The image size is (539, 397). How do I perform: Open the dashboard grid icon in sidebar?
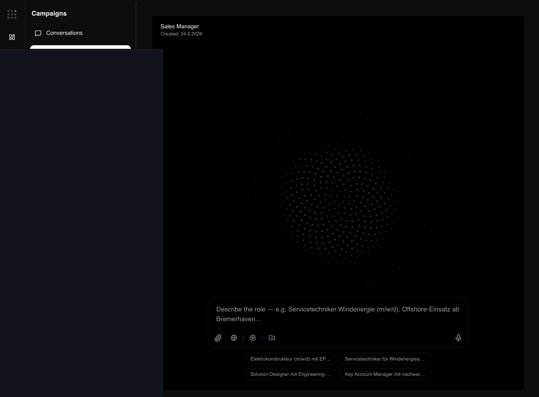point(12,37)
